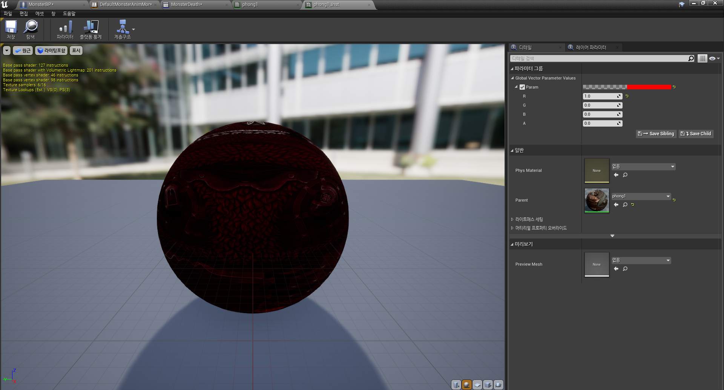Image resolution: width=724 pixels, height=390 pixels.
Task: Collapse the 파라미터 그룹 section
Action: coord(512,69)
